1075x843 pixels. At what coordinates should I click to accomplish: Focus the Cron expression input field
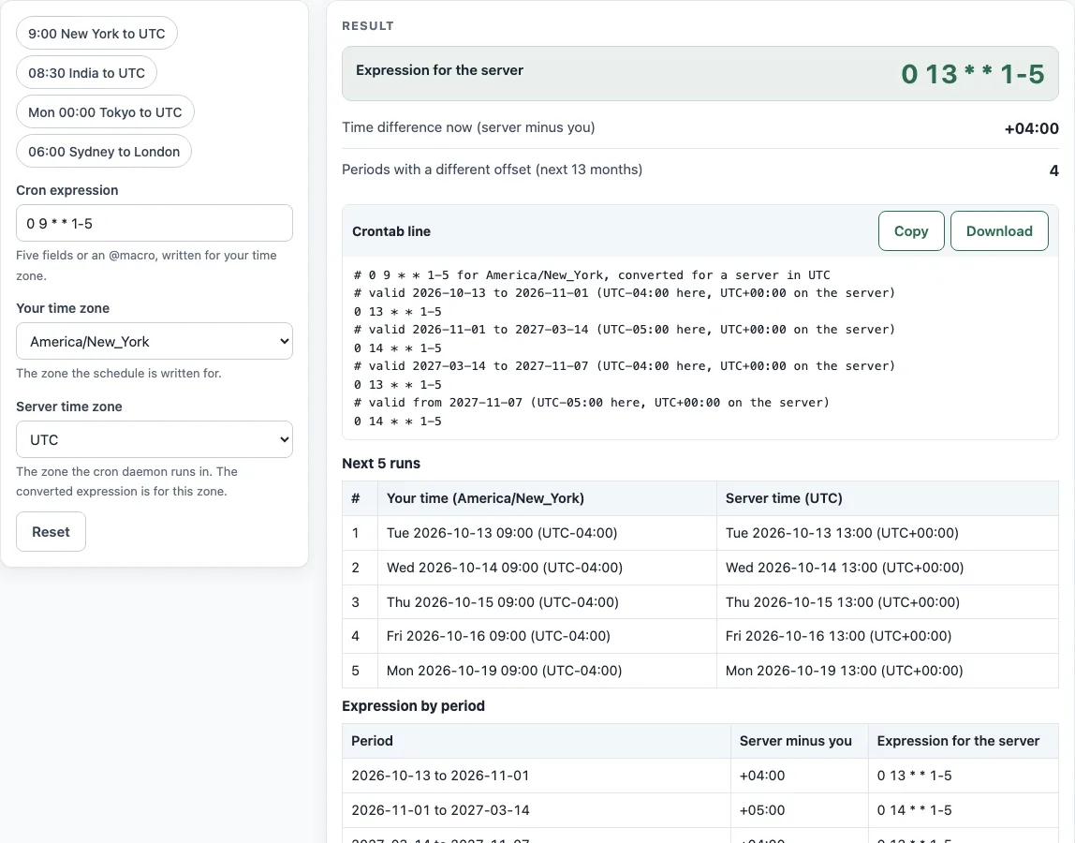pyautogui.click(x=155, y=223)
